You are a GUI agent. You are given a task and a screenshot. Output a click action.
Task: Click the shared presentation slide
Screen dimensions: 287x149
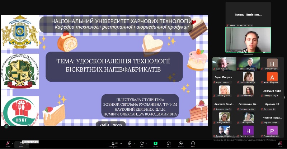104,70
